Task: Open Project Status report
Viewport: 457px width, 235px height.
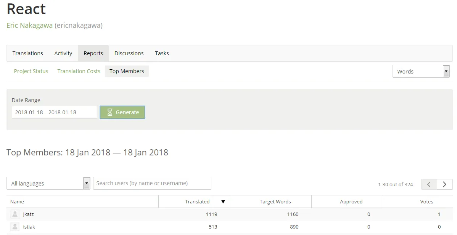Action: pyautogui.click(x=31, y=71)
